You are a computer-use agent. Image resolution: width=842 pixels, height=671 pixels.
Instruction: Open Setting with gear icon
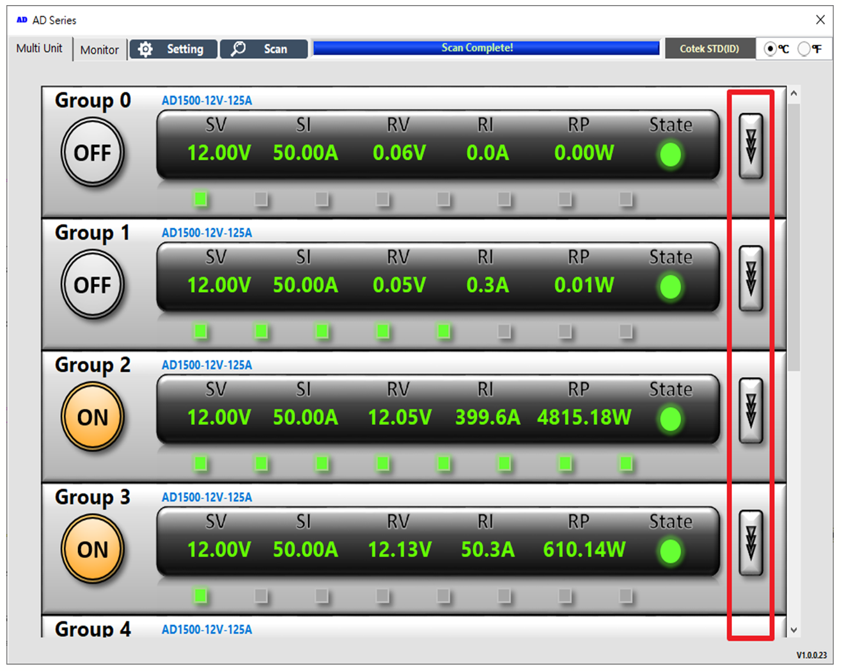pos(173,49)
